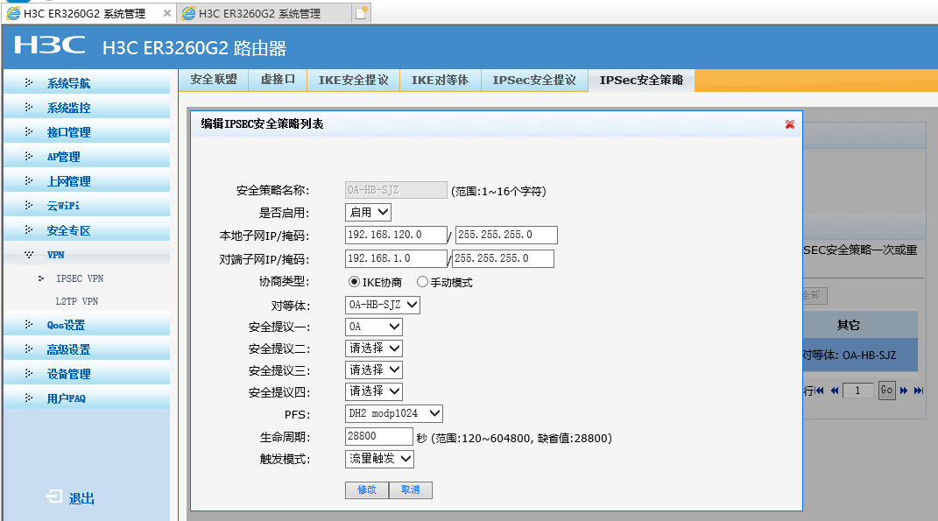Screen dimensions: 938x521
Task: Click the remote subnet IP field
Action: pos(396,258)
